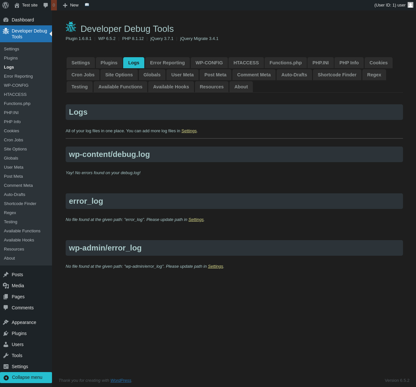Click the Dashboard gauge icon

point(6,20)
